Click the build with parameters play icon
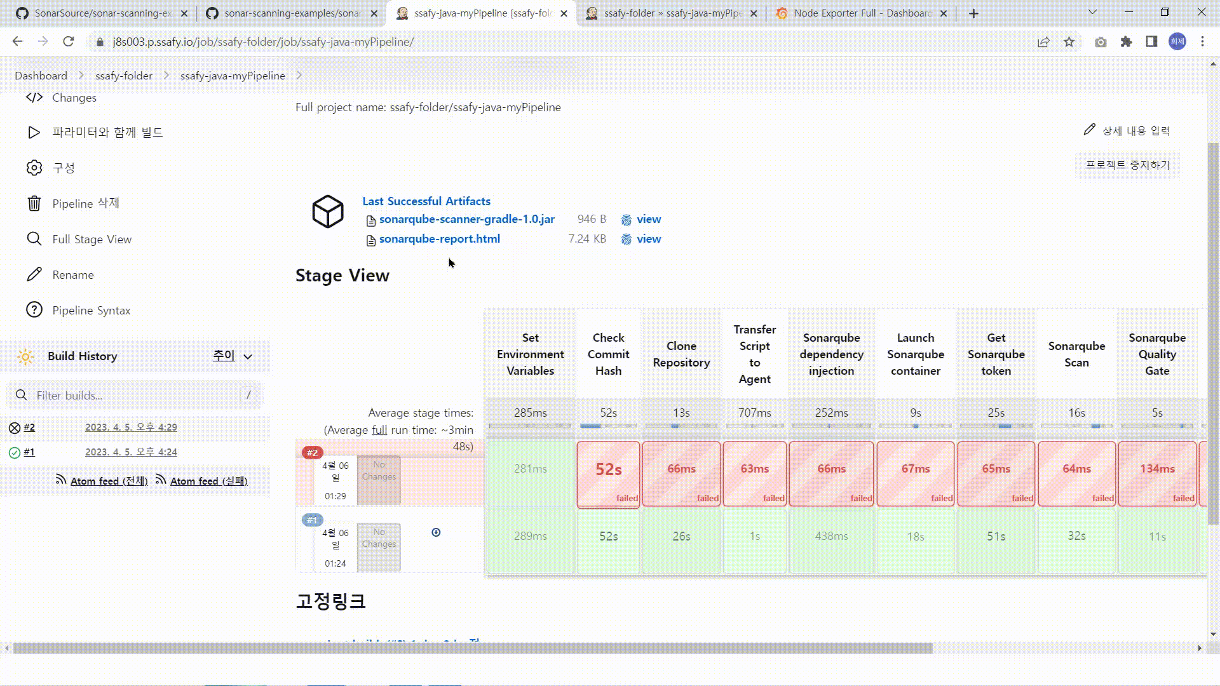Viewport: 1220px width, 686px height. pyautogui.click(x=34, y=132)
